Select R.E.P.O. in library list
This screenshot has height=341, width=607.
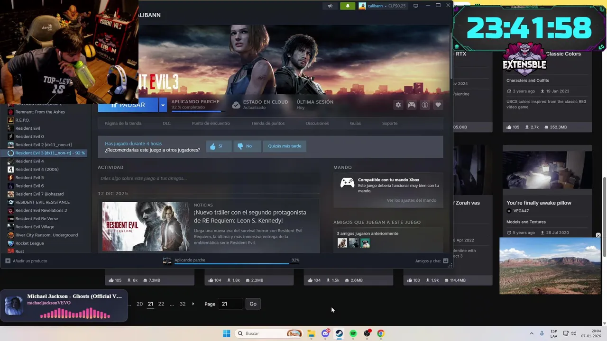point(22,120)
